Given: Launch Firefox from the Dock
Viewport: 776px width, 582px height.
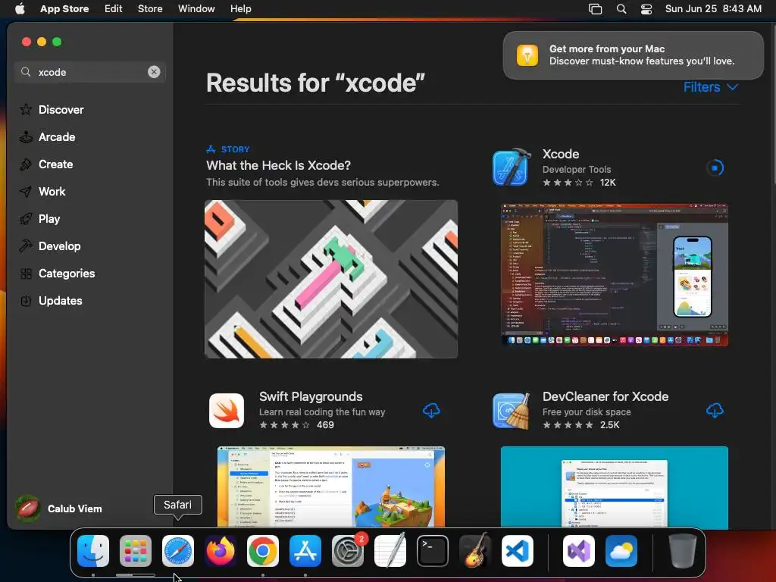Looking at the screenshot, I should [221, 551].
